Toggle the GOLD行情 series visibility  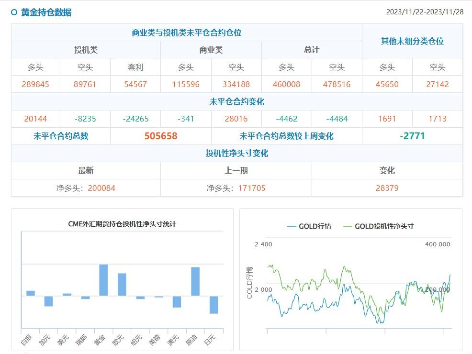tap(311, 225)
